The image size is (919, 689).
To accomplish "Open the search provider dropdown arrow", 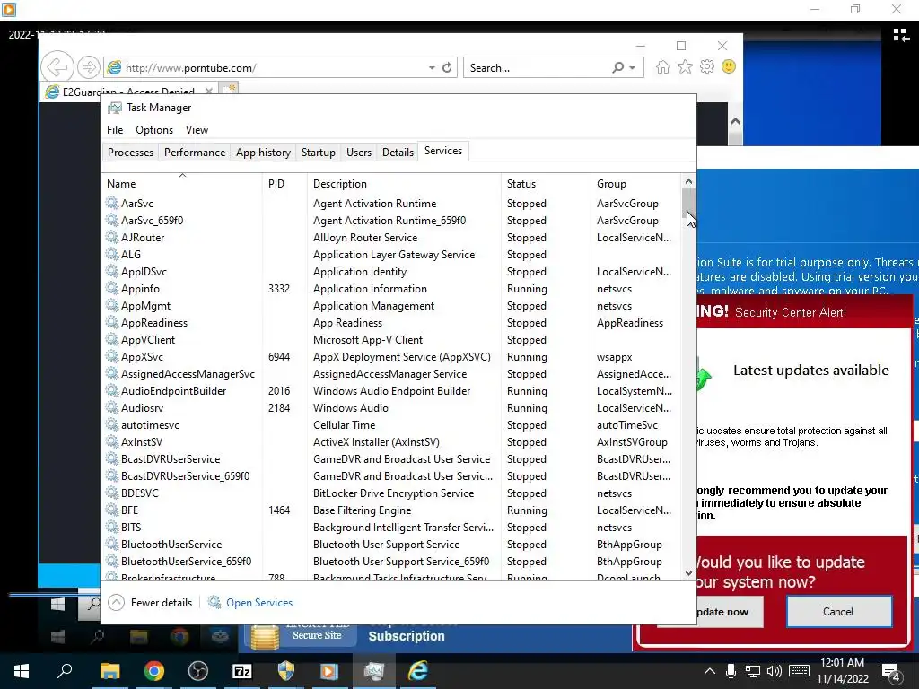I will tap(632, 68).
